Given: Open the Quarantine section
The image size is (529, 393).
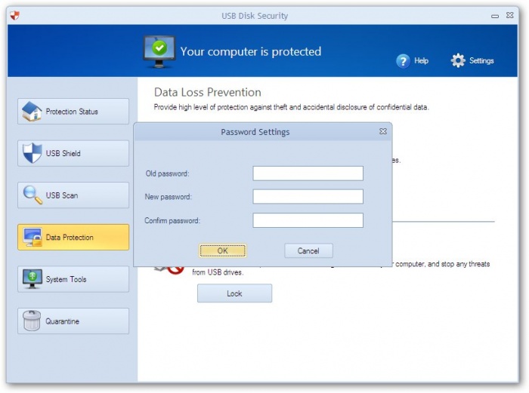Looking at the screenshot, I should coord(73,321).
